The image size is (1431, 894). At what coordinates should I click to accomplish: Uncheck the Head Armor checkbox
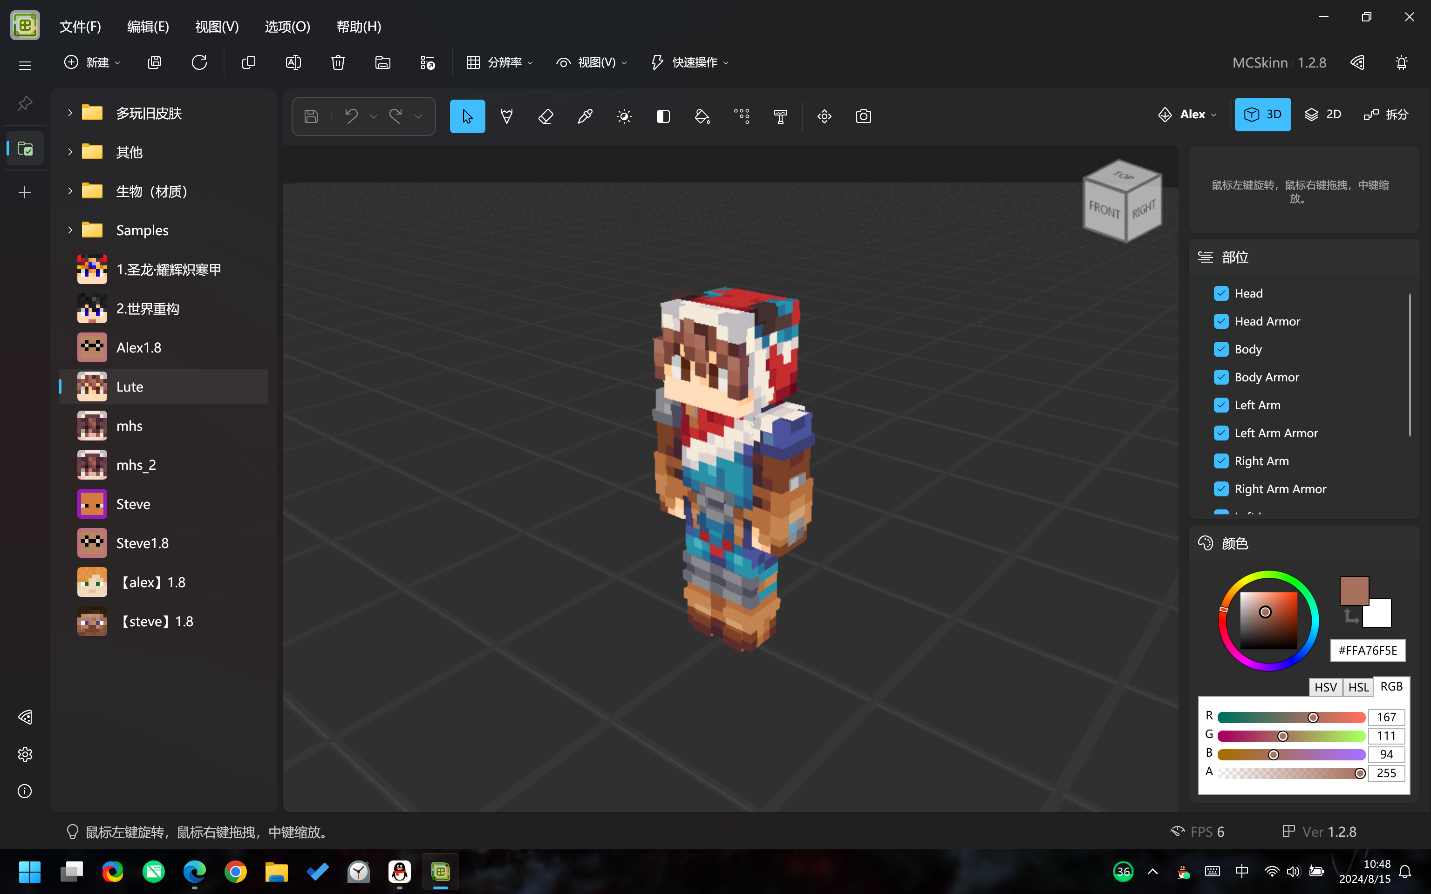1221,321
